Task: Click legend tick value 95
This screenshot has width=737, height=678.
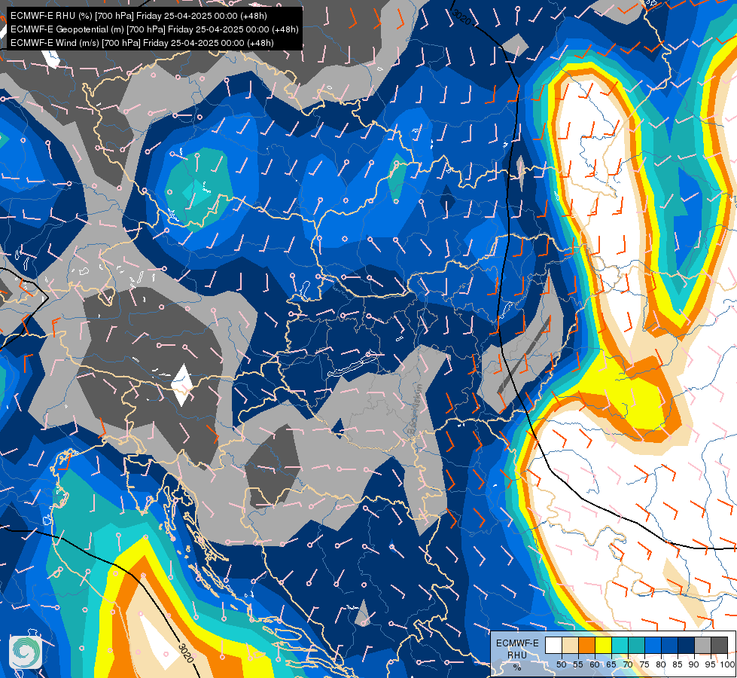Action: tap(710, 664)
